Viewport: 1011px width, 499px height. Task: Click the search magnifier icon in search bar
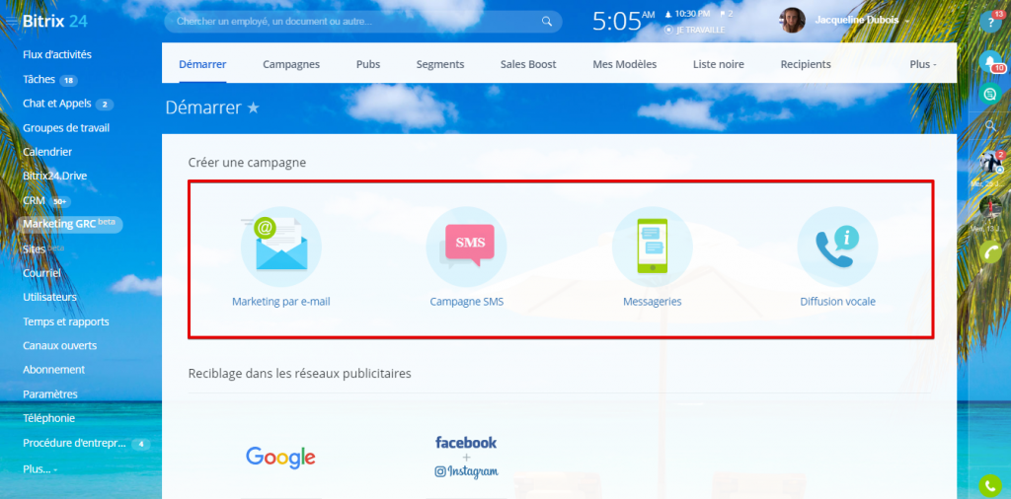coord(547,22)
